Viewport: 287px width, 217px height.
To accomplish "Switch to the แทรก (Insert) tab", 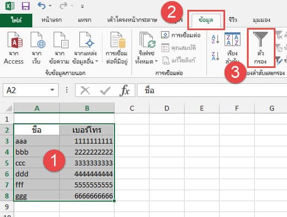I will [x=84, y=20].
